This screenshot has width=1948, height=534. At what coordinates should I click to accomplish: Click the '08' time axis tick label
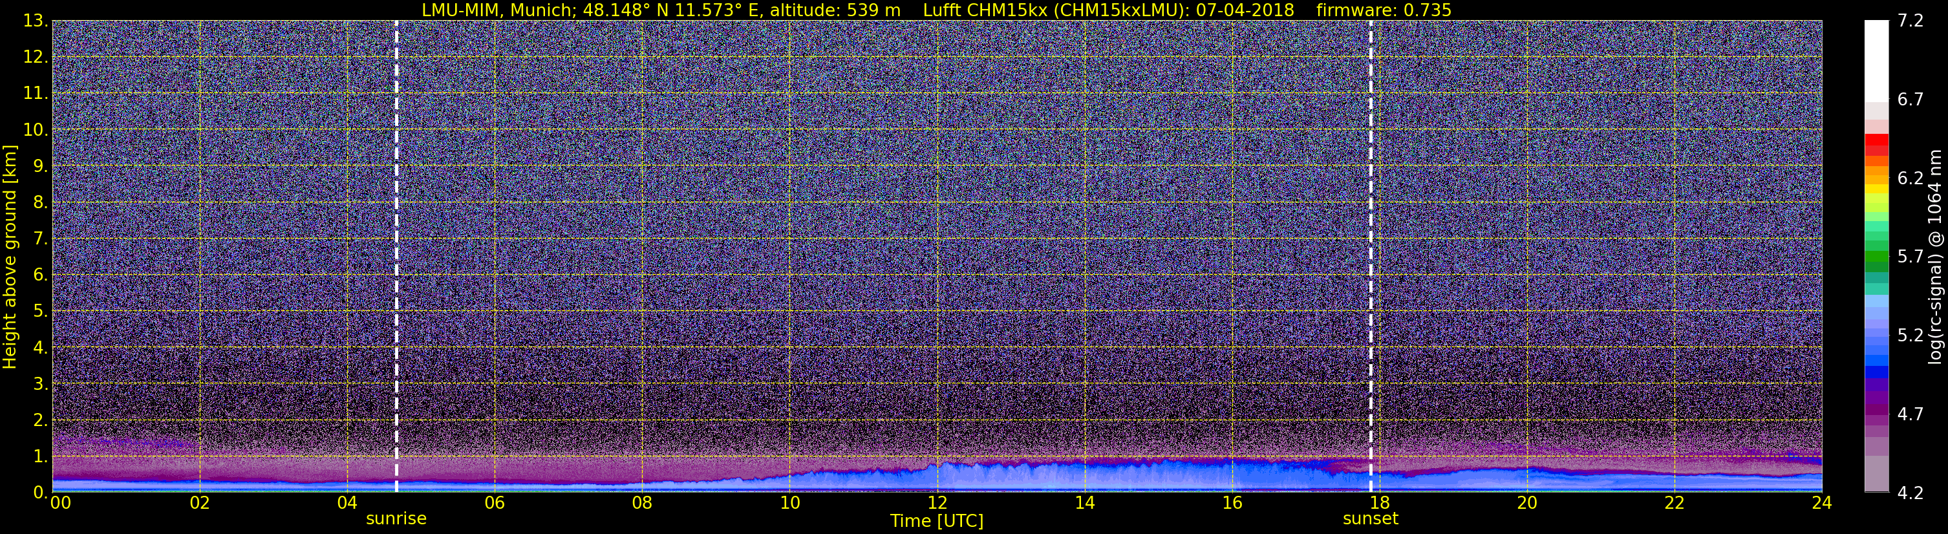(x=642, y=503)
